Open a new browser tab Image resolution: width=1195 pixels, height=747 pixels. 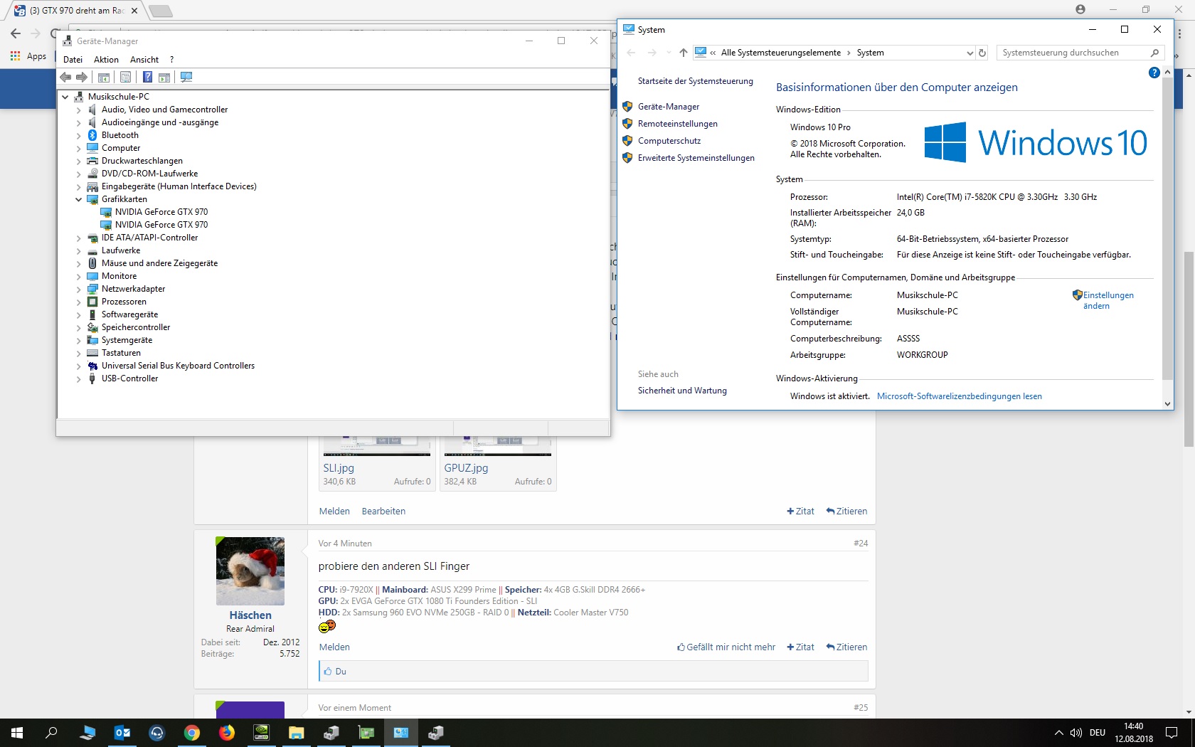point(161,11)
